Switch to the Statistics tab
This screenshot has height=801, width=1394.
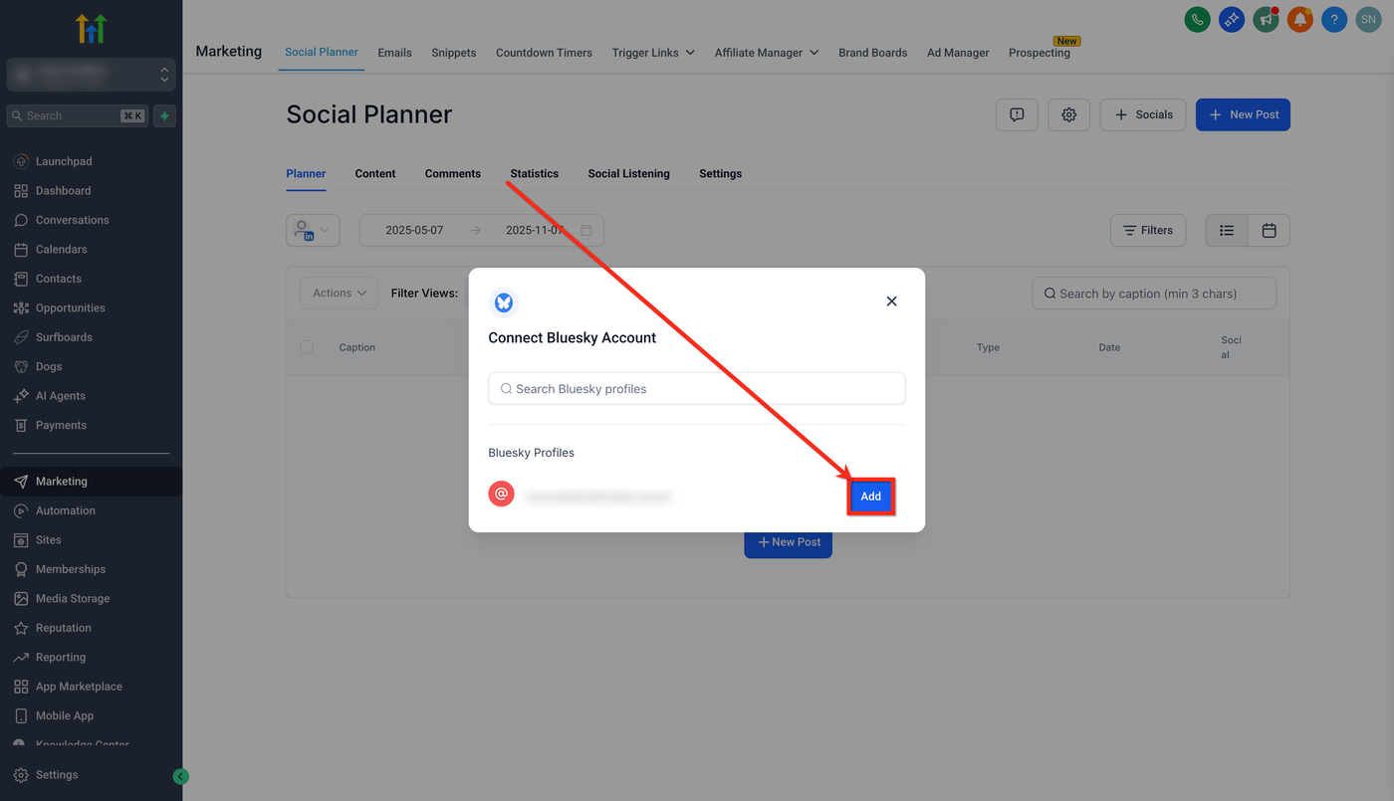pyautogui.click(x=535, y=173)
